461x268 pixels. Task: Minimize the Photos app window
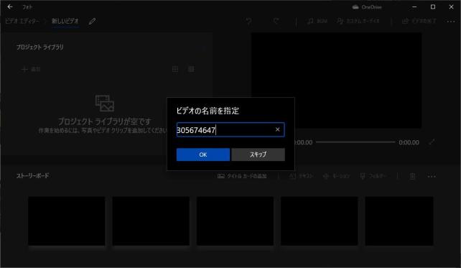tap(414, 6)
